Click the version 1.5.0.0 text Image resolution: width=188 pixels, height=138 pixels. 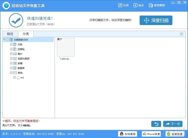[12, 134]
